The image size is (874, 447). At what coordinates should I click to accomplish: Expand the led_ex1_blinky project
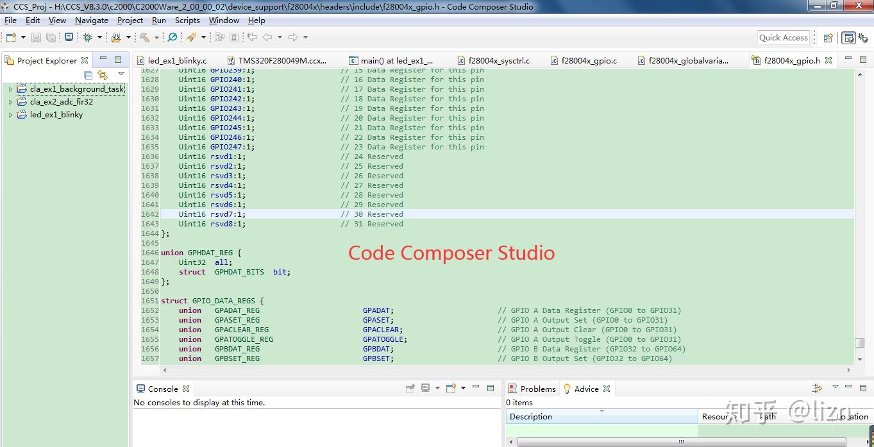point(10,115)
